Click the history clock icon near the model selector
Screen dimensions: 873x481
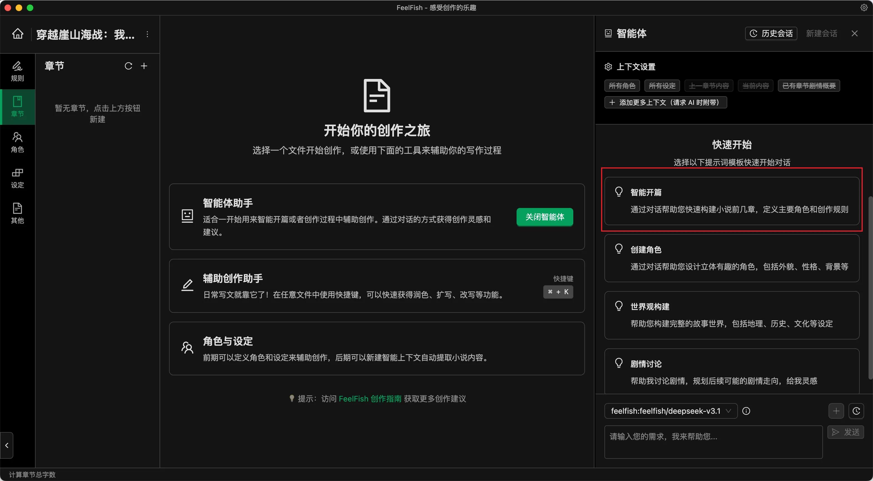[x=856, y=411]
